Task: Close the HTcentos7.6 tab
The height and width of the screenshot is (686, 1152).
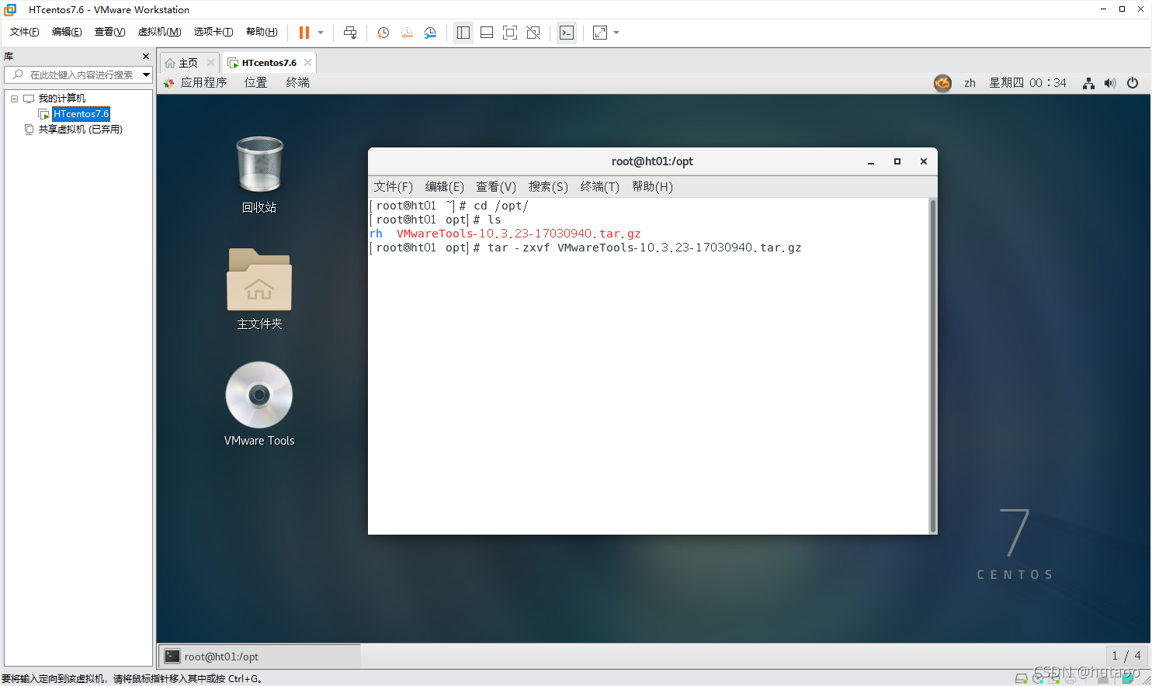Action: click(308, 63)
